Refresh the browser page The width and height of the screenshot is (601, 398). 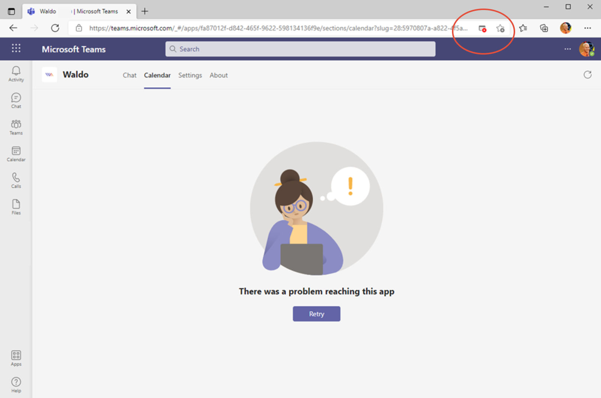pyautogui.click(x=55, y=28)
